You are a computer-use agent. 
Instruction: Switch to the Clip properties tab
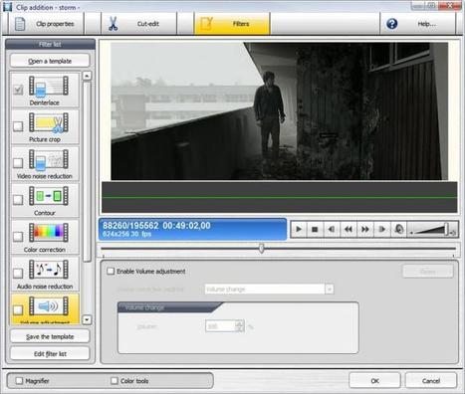46,24
